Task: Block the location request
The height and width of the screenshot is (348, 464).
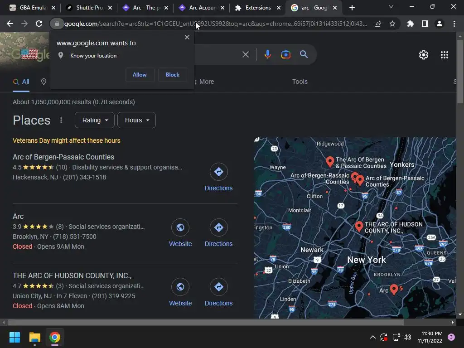Action: (x=173, y=75)
